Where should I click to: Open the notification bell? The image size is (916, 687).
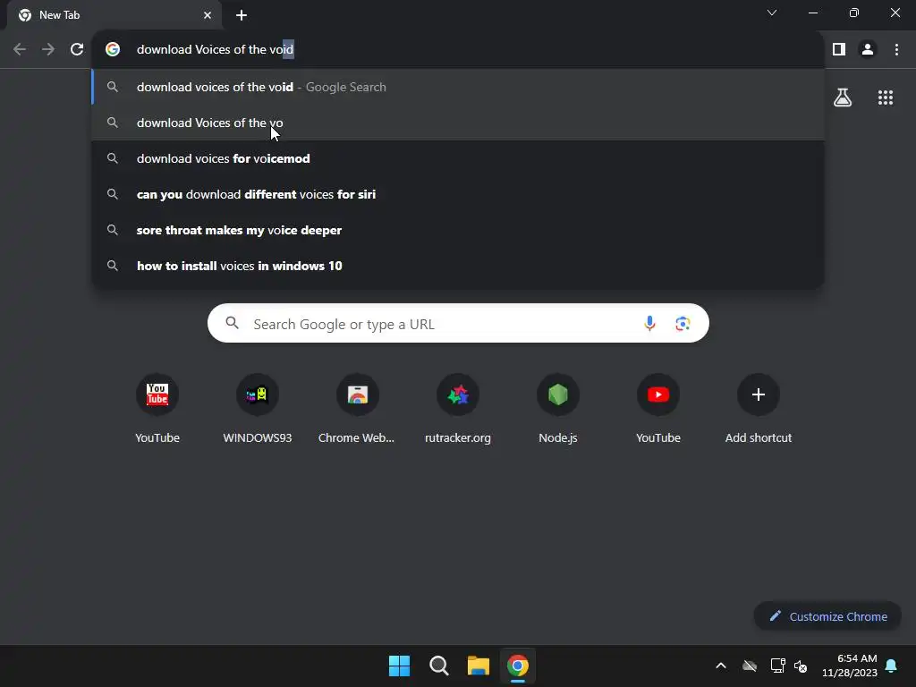892,666
